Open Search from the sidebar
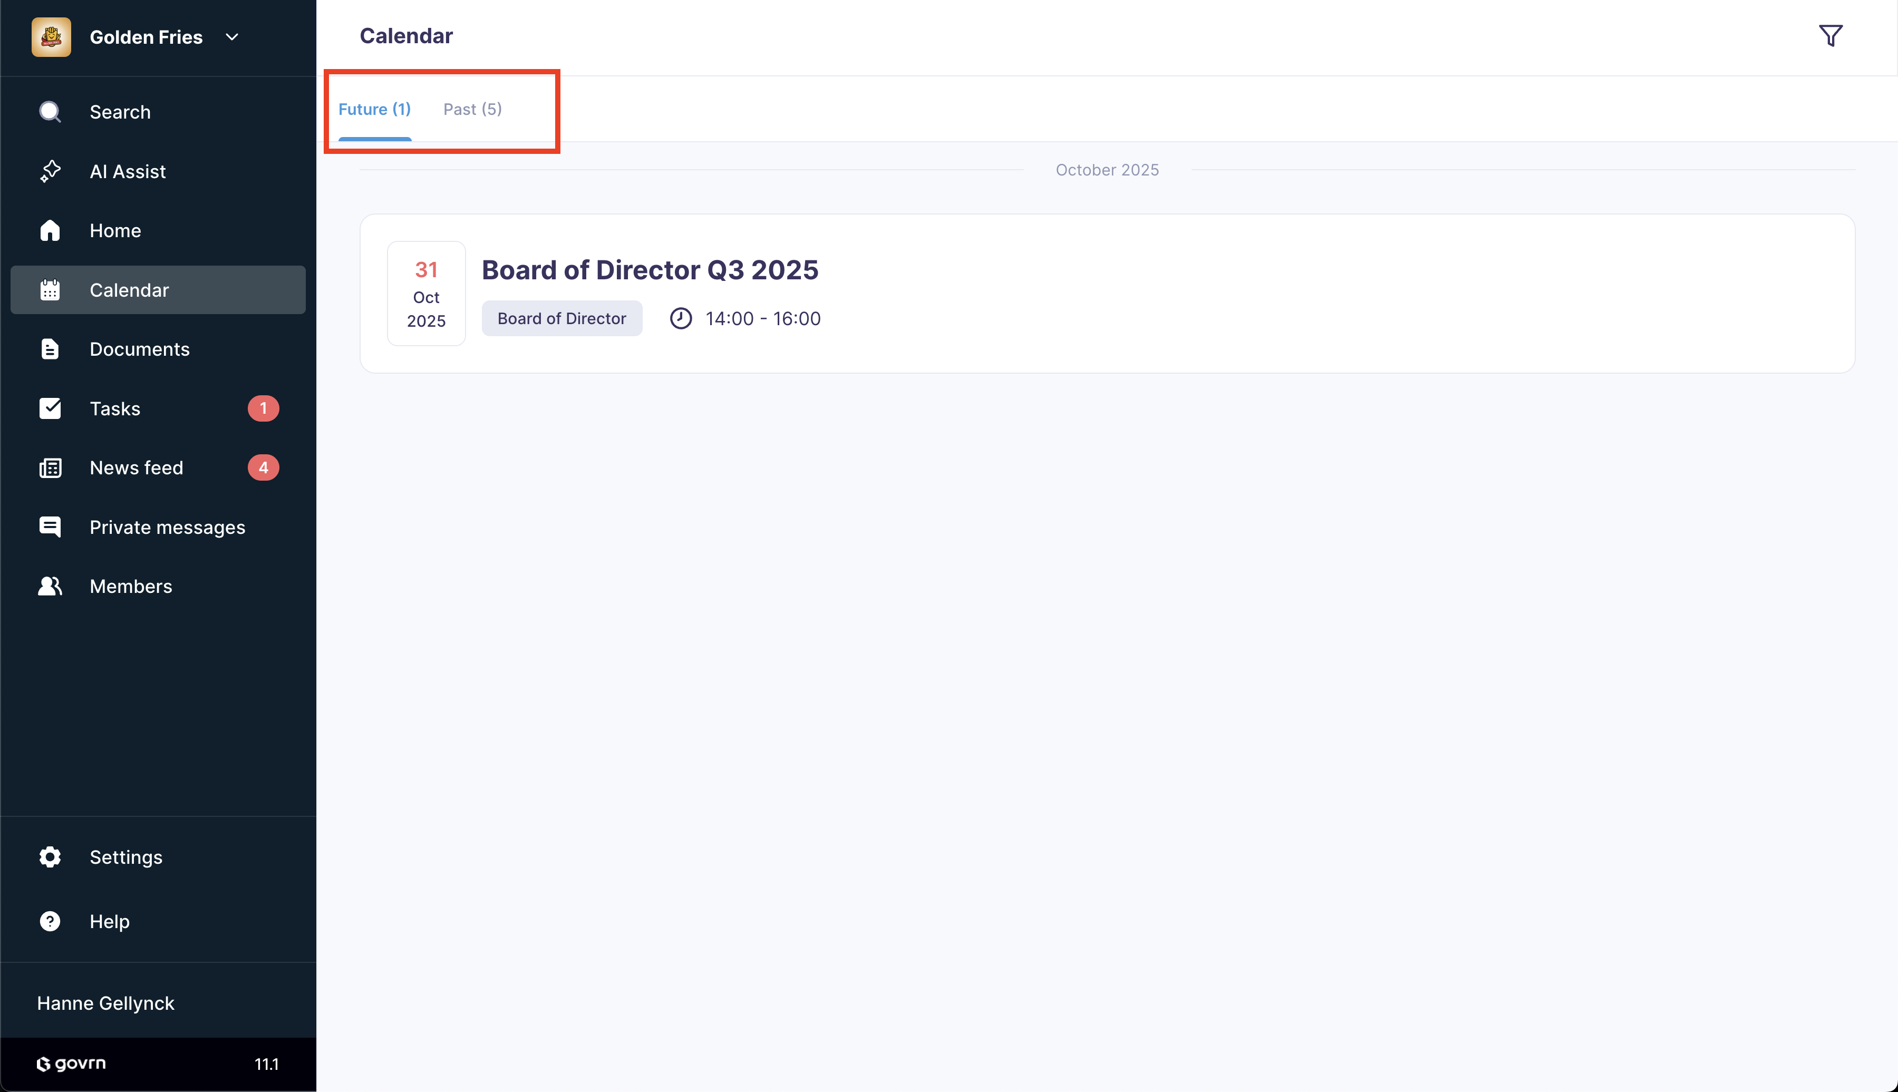Image resolution: width=1898 pixels, height=1092 pixels. tap(120, 111)
